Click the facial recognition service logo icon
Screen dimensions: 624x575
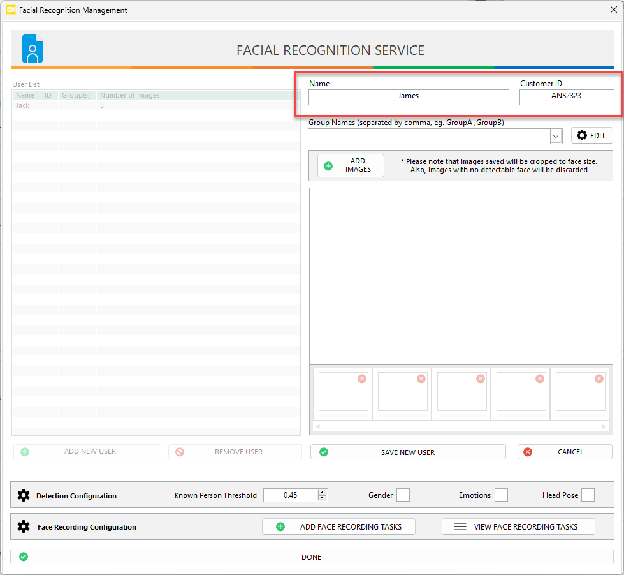(x=33, y=49)
